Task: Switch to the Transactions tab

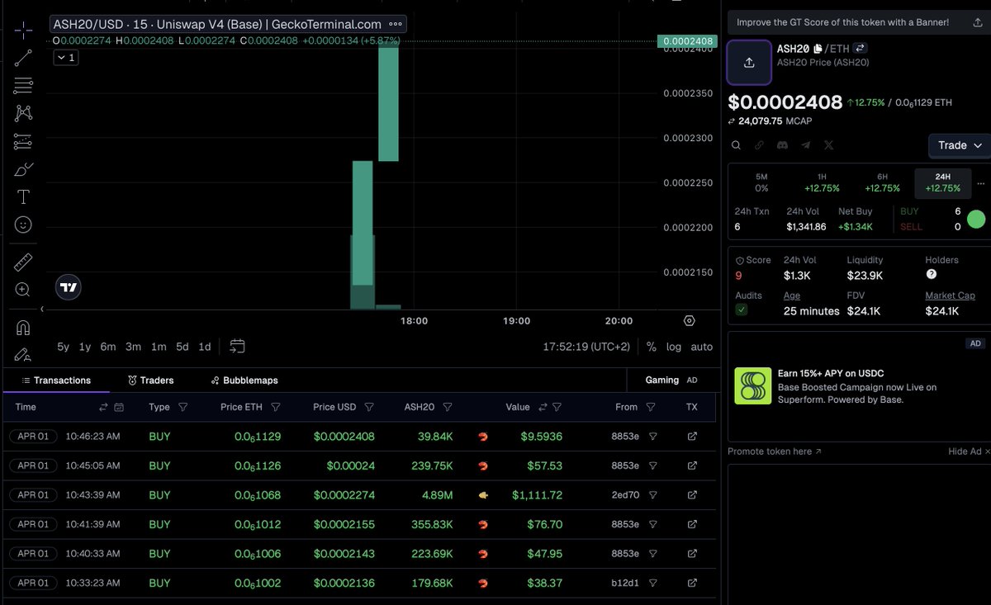Action: point(56,380)
